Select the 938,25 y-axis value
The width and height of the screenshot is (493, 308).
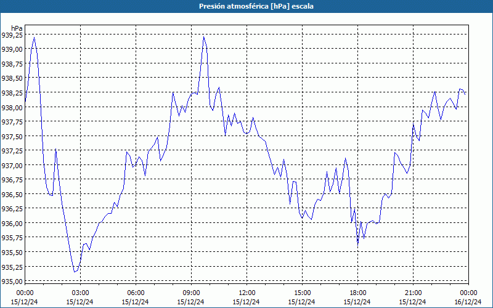12,93
